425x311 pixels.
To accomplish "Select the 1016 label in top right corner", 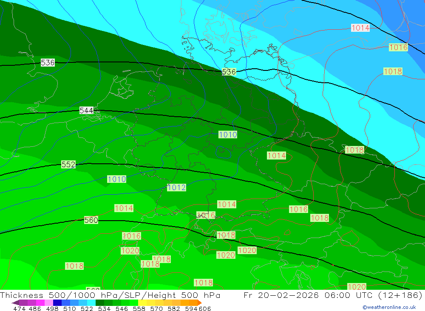I will [399, 48].
